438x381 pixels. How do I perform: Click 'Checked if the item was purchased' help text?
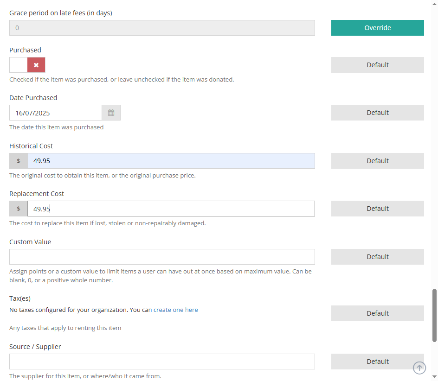(122, 80)
